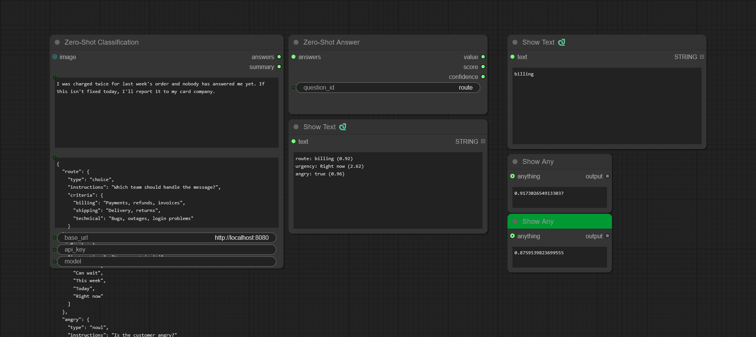Click into the model field

(167, 262)
